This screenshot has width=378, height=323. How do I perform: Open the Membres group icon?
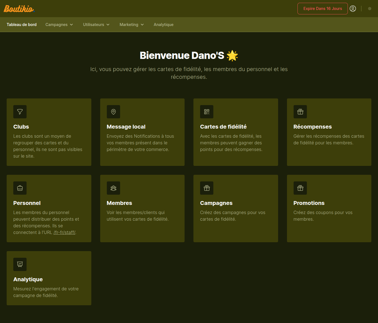tap(113, 188)
